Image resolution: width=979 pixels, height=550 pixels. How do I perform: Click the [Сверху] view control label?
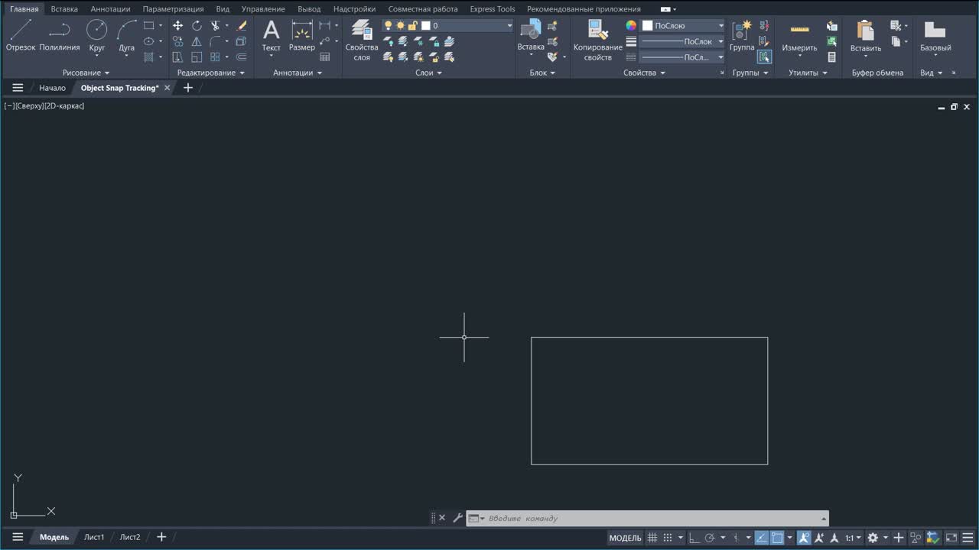pyautogui.click(x=28, y=106)
